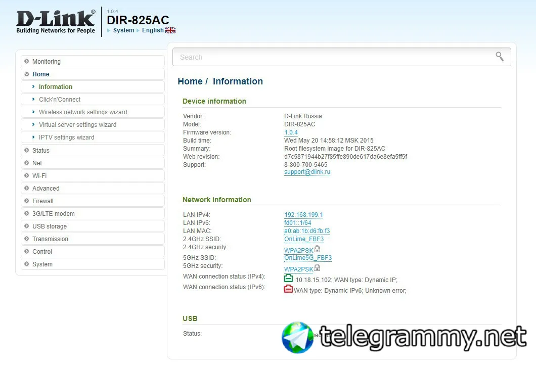Click the green WAN IPv4 status icon
The width and height of the screenshot is (536, 368).
pyautogui.click(x=288, y=278)
